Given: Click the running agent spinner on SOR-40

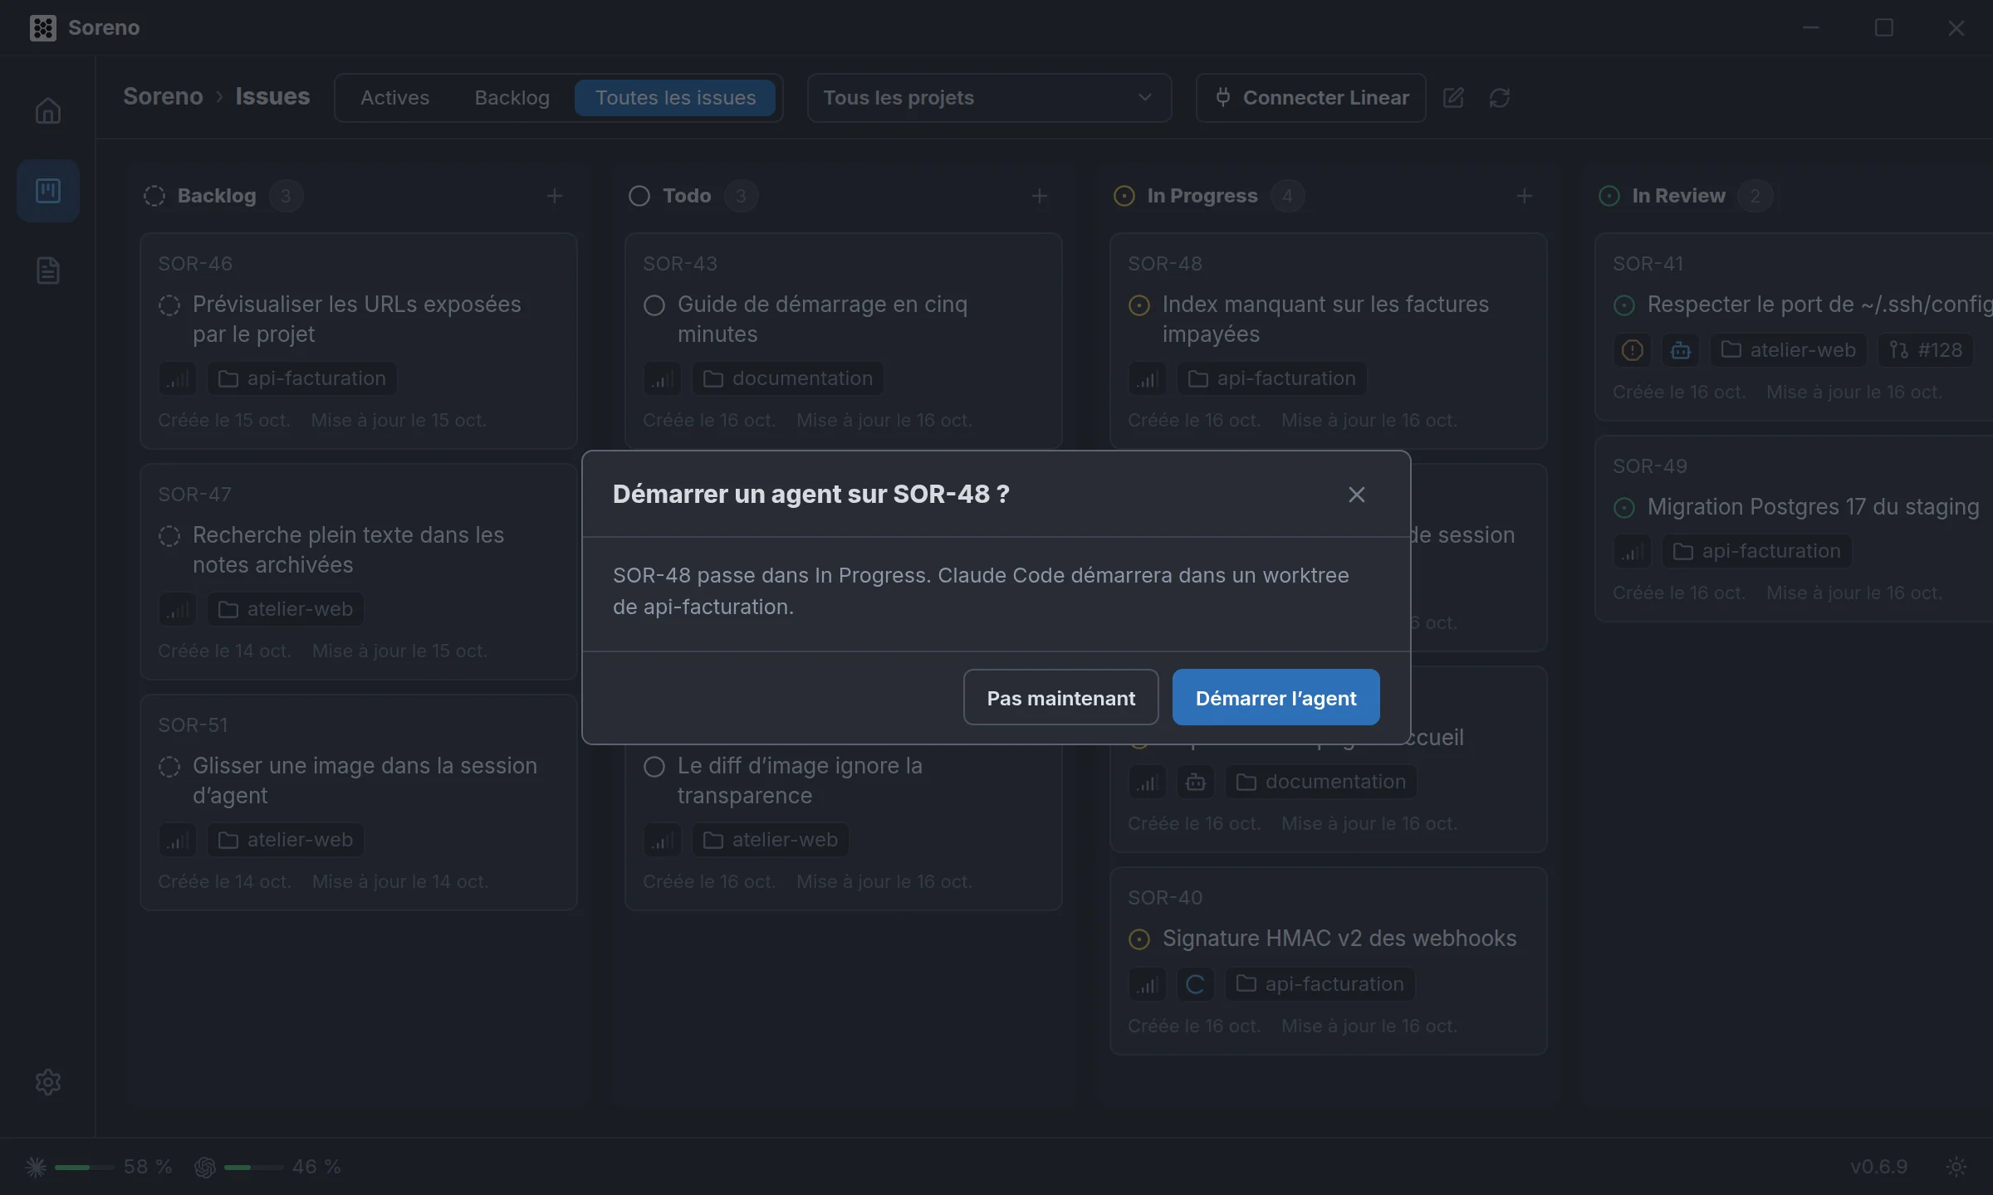Looking at the screenshot, I should [1196, 984].
